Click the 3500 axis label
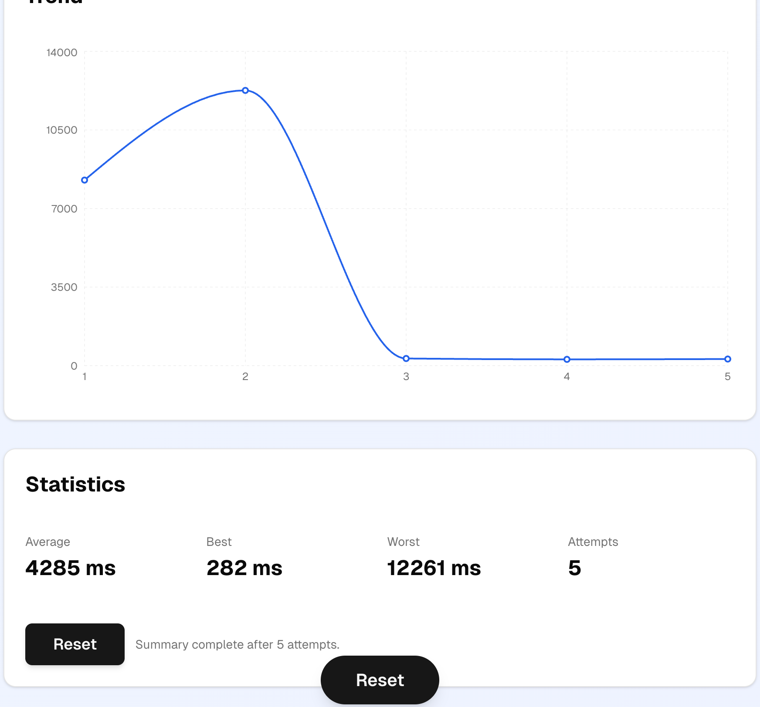 click(64, 287)
